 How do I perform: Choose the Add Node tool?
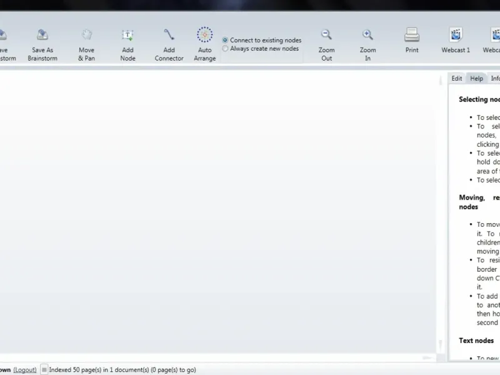pyautogui.click(x=127, y=35)
